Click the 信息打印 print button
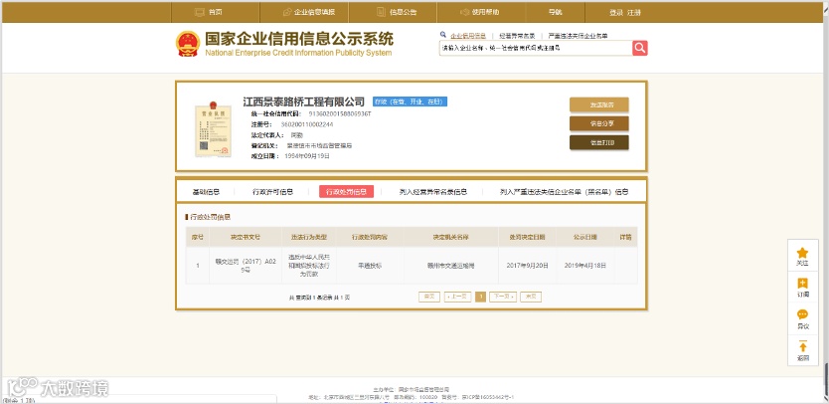The image size is (829, 404). (x=599, y=143)
